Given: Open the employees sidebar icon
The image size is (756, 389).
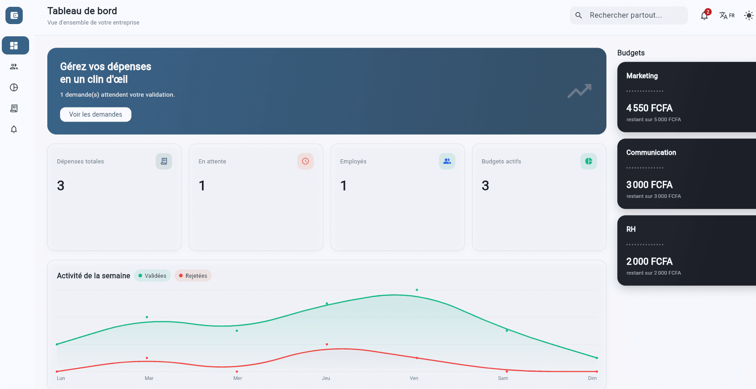Looking at the screenshot, I should (14, 67).
